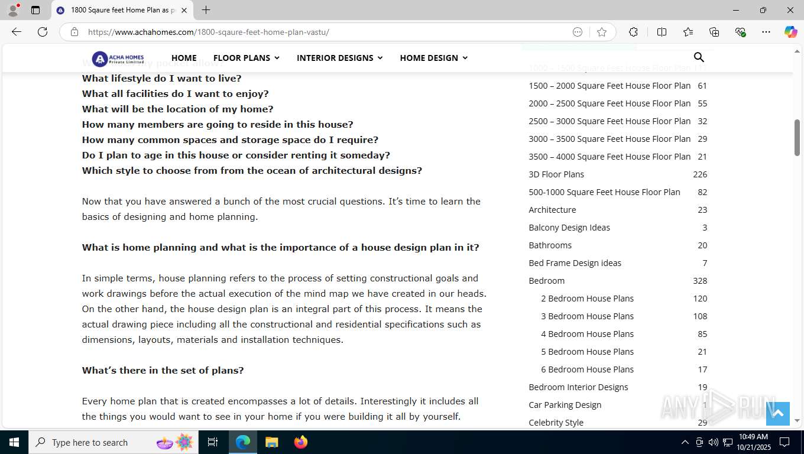Open 5 Bedroom House Plans link
The image size is (804, 454).
point(587,352)
